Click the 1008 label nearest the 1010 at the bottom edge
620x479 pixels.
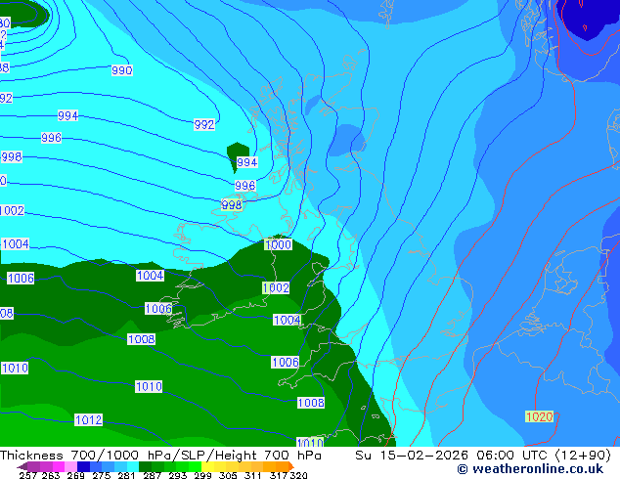click(311, 403)
